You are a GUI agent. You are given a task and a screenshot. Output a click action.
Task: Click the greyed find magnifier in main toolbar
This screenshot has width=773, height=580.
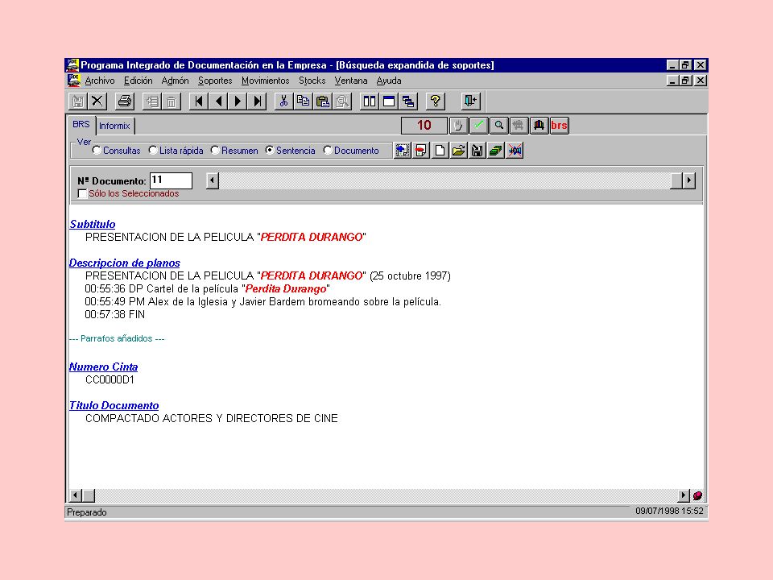(342, 101)
